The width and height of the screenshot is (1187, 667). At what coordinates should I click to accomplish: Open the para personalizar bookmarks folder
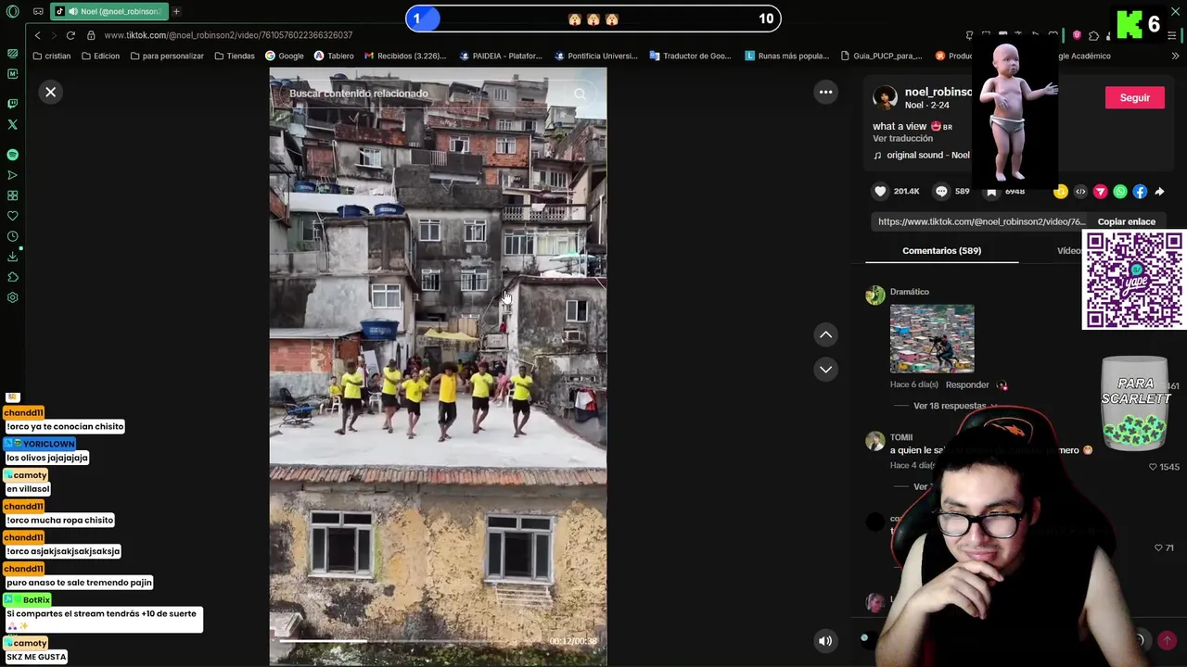(167, 56)
